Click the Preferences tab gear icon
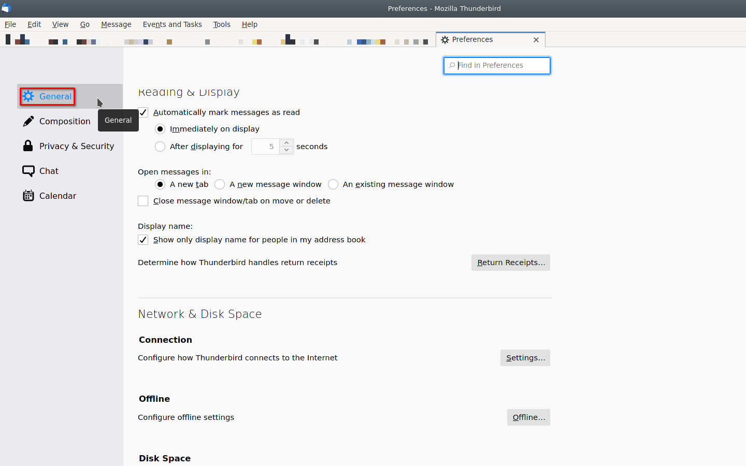 click(445, 40)
